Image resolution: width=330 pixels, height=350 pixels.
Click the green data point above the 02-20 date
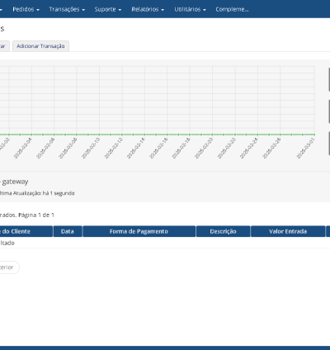212,135
